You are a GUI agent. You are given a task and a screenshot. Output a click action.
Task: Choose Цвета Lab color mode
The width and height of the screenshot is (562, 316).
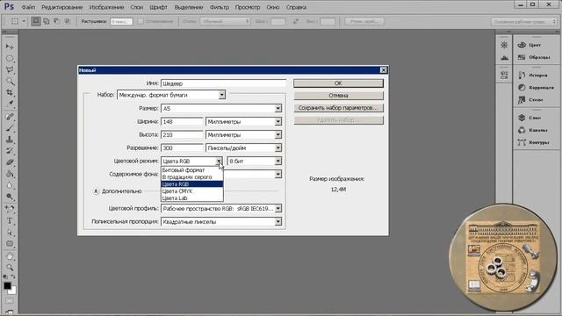pos(192,198)
